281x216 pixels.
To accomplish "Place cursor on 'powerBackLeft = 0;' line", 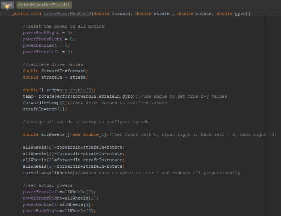I will click(x=46, y=46).
